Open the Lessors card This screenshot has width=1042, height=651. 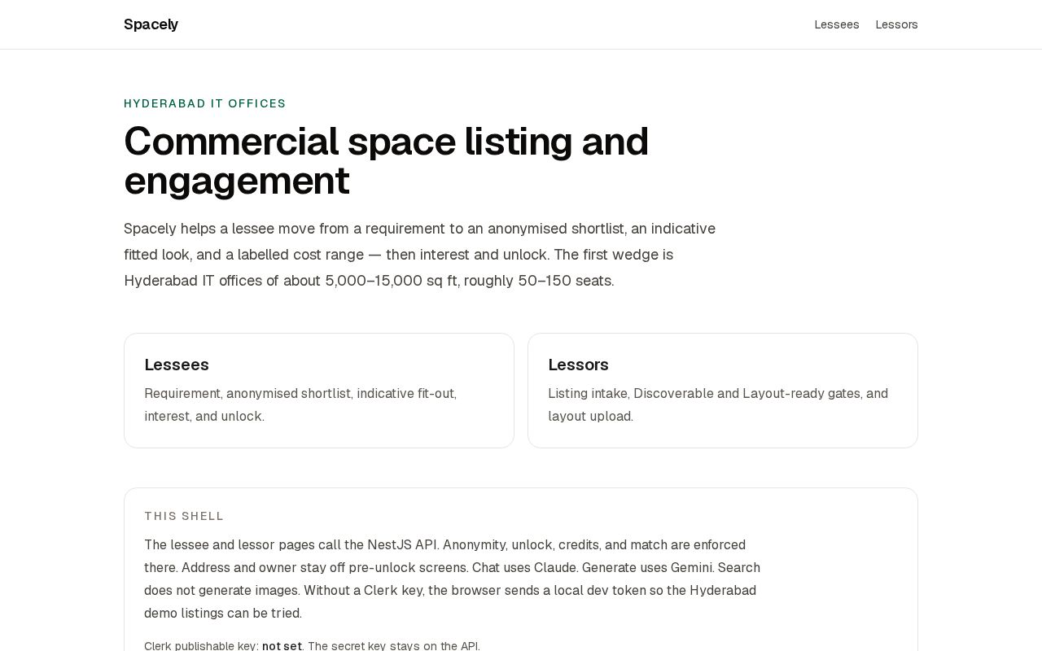(723, 391)
